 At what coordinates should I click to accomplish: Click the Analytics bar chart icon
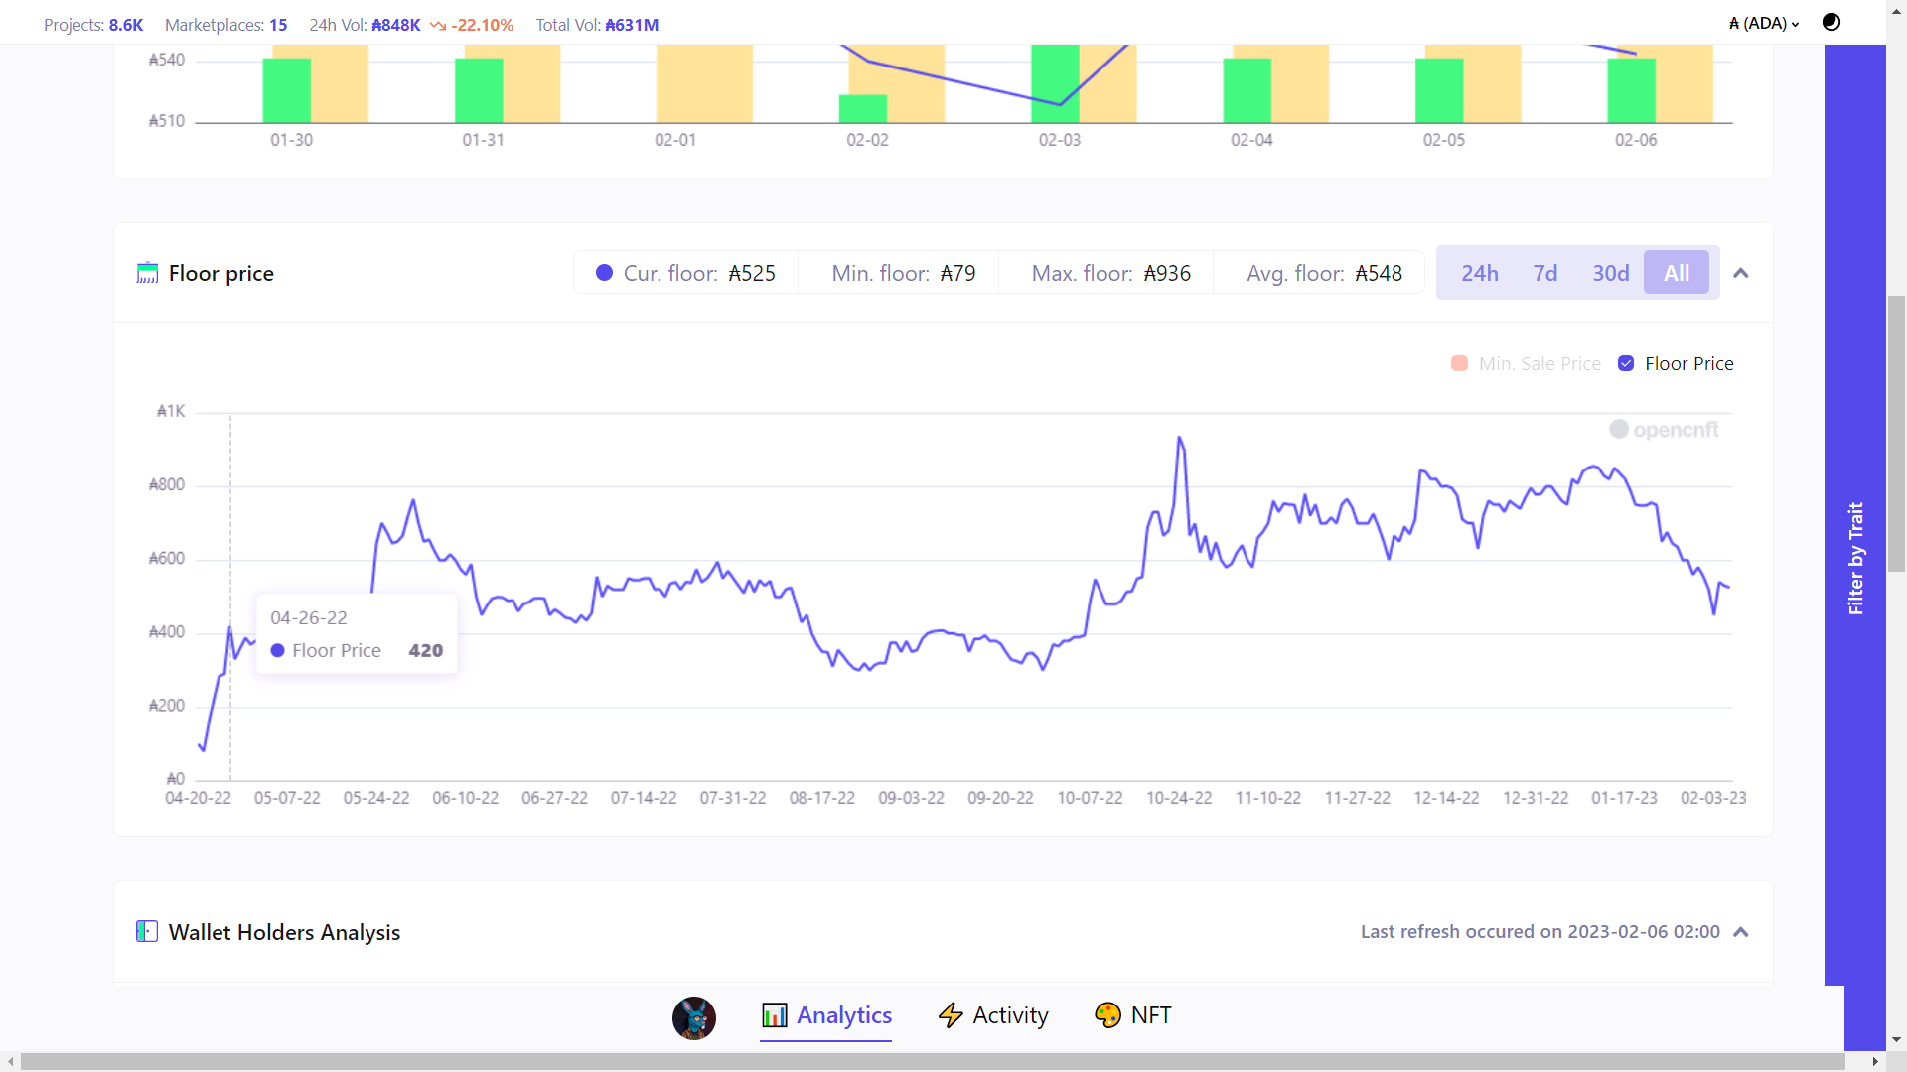774,1015
